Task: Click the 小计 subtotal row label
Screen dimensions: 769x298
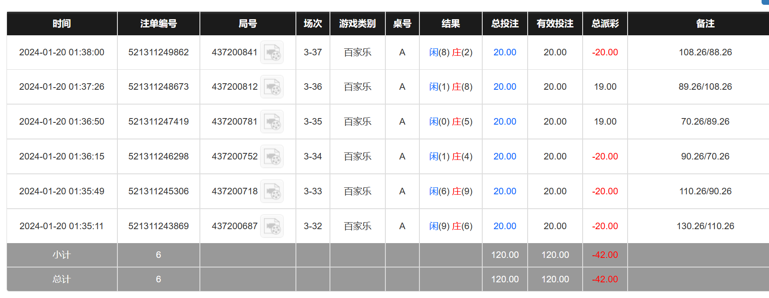Action: 62,255
